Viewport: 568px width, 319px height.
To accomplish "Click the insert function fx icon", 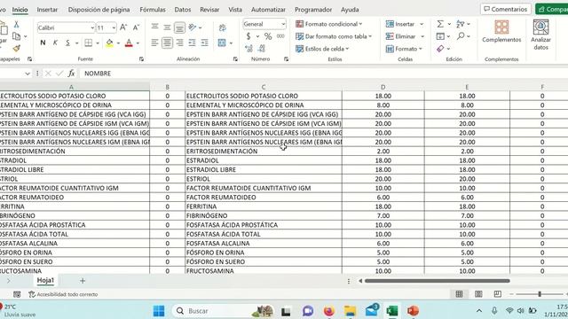I will pos(71,74).
